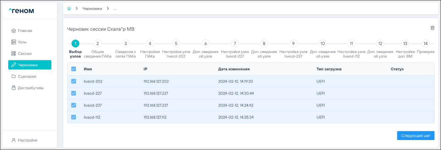Image resolution: width=441 pixels, height=150 pixels.
Task: Open Дистрибутивы in sidebar
Action: [x=30, y=88]
